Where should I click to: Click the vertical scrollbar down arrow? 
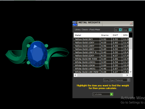coord(130,72)
